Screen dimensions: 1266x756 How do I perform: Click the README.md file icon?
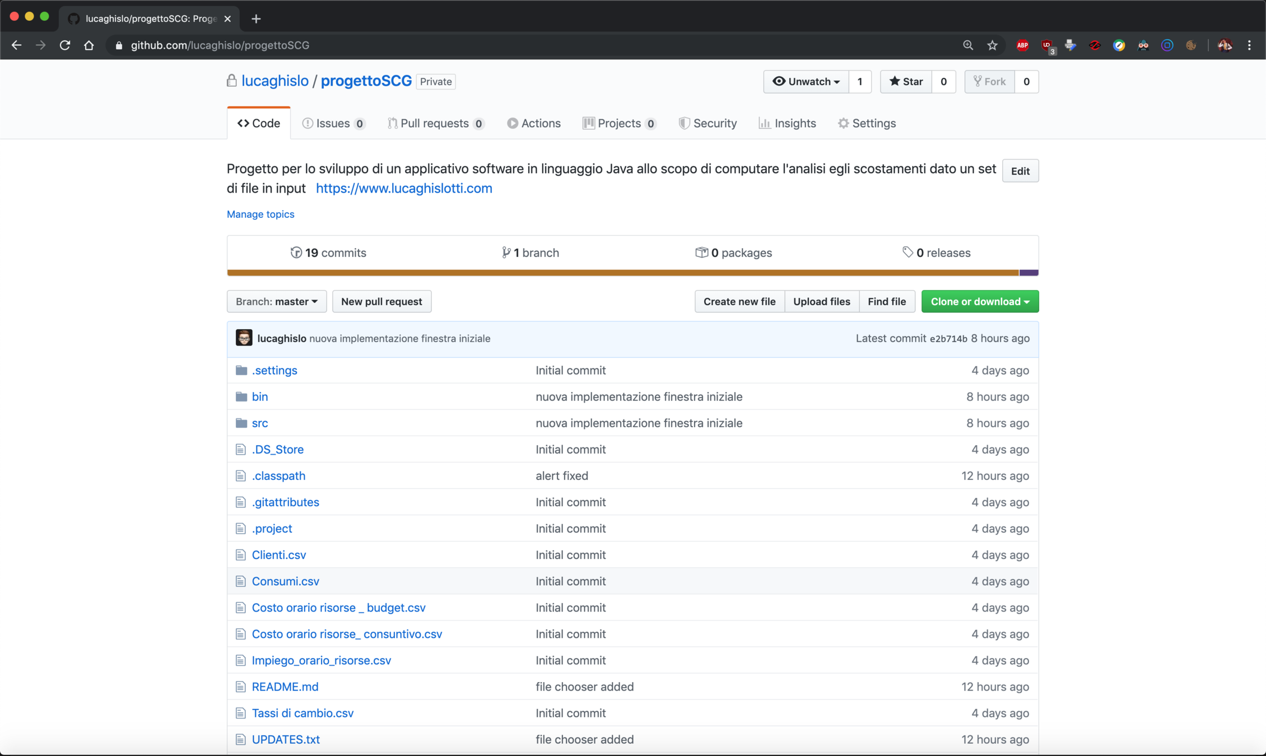[241, 687]
